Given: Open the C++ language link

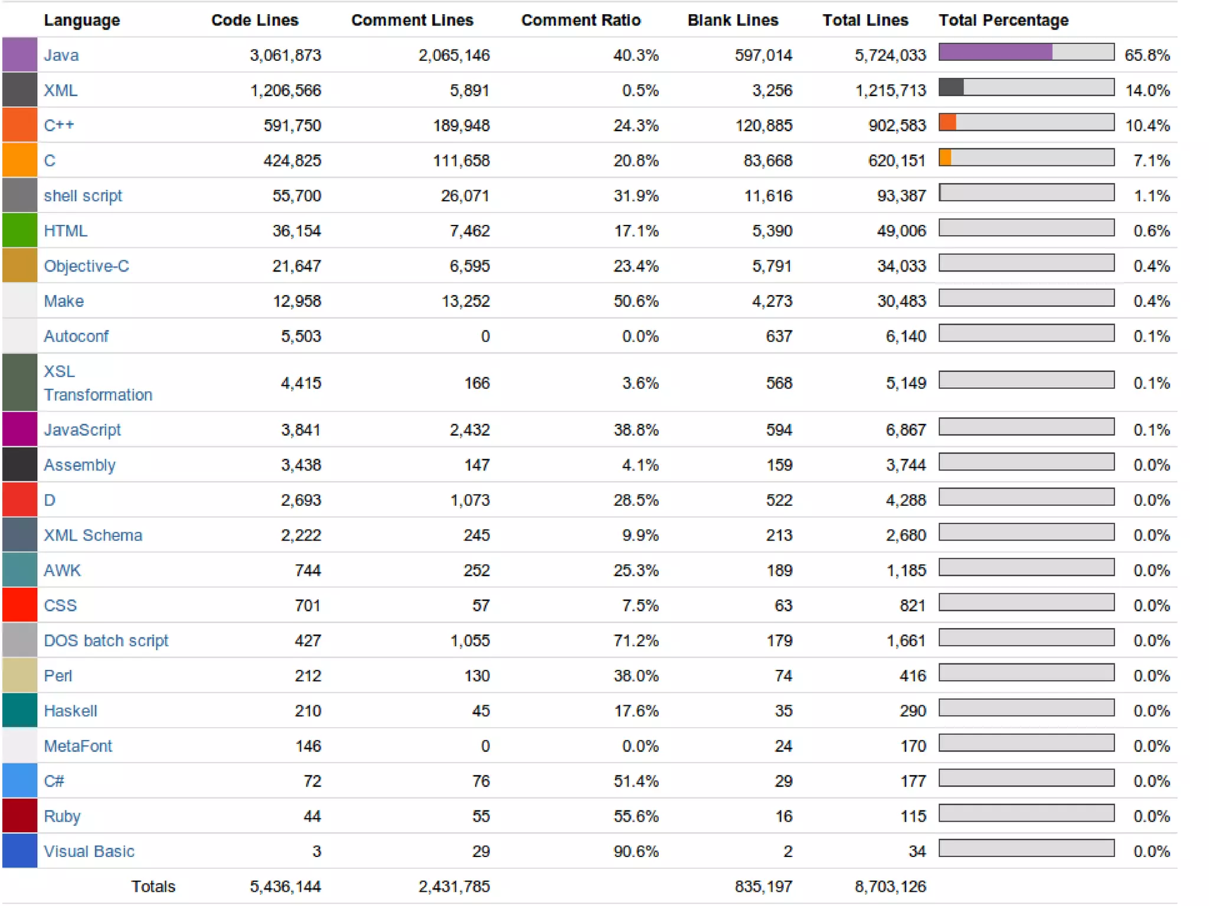Looking at the screenshot, I should (x=59, y=125).
